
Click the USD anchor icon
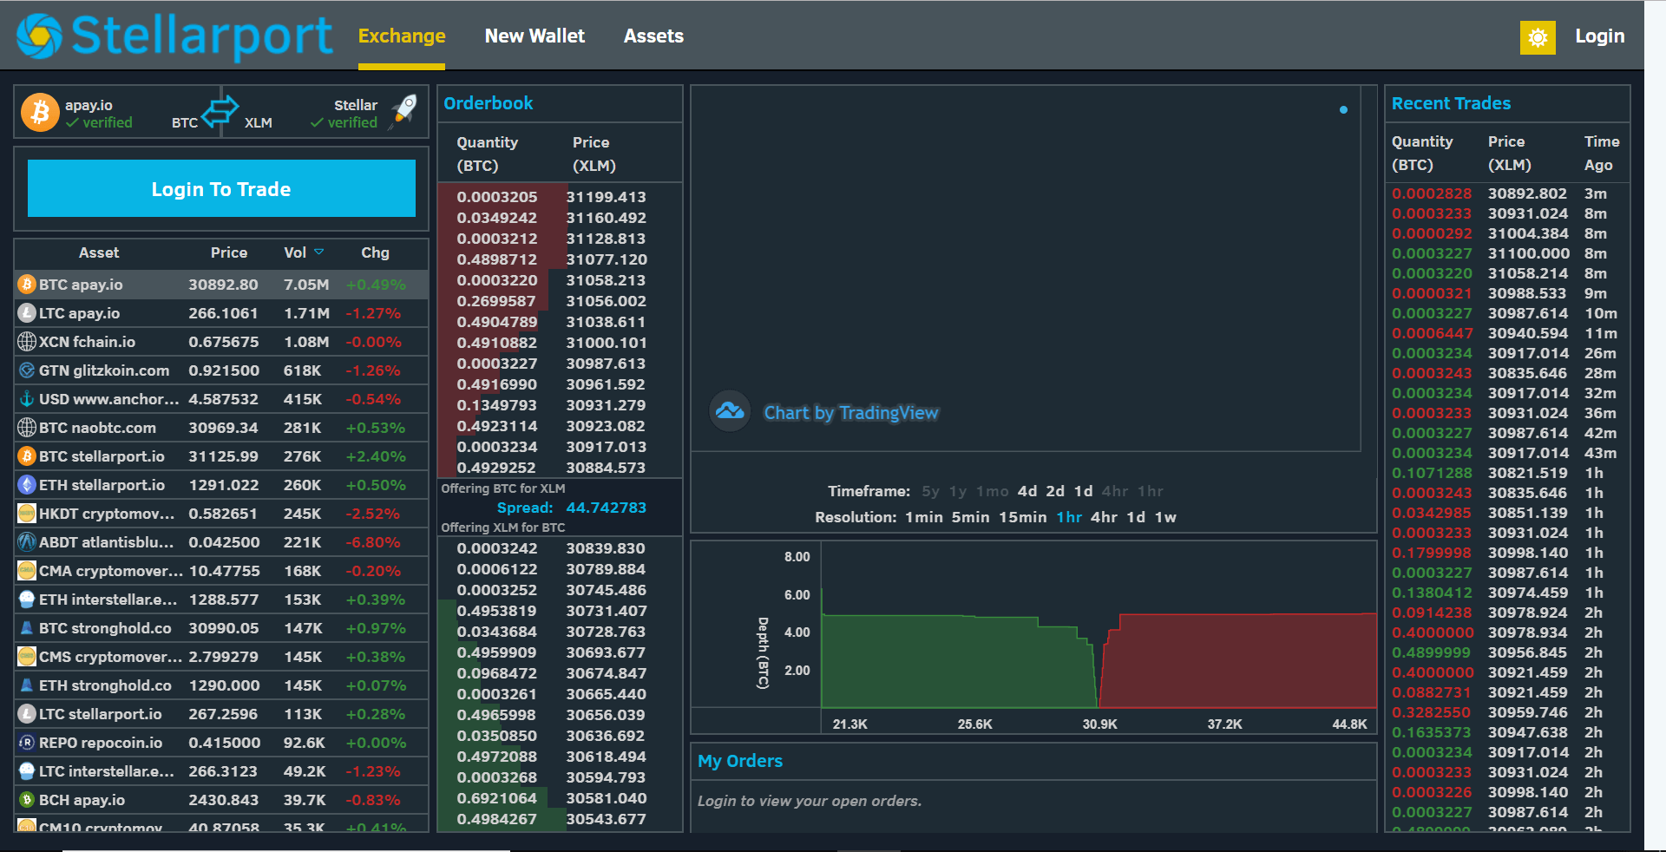(27, 399)
